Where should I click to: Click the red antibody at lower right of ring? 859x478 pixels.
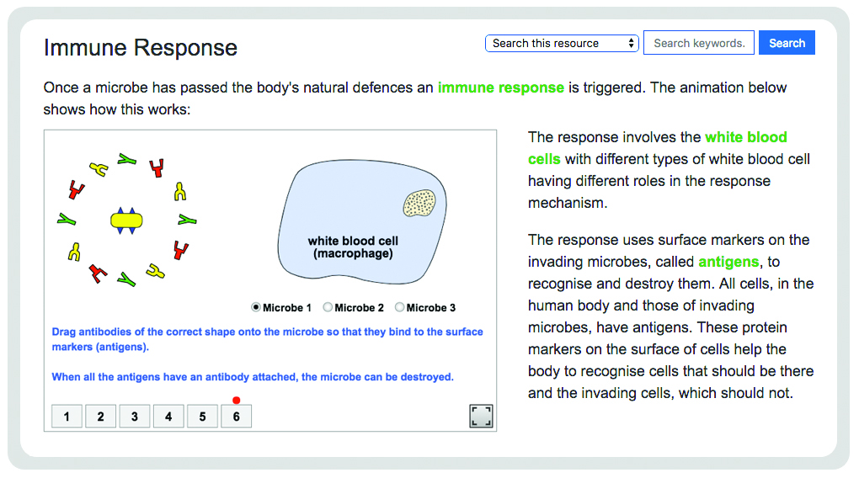click(x=180, y=250)
